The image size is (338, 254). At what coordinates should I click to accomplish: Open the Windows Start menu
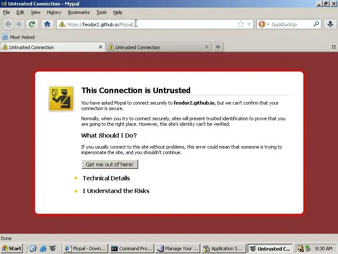pyautogui.click(x=12, y=248)
